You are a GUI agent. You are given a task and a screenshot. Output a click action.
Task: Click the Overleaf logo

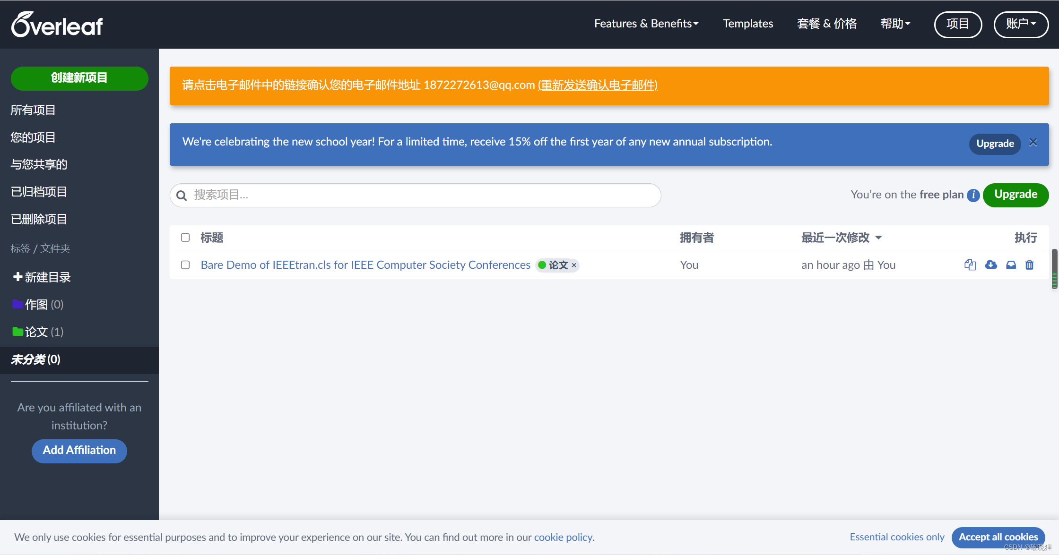click(x=57, y=24)
